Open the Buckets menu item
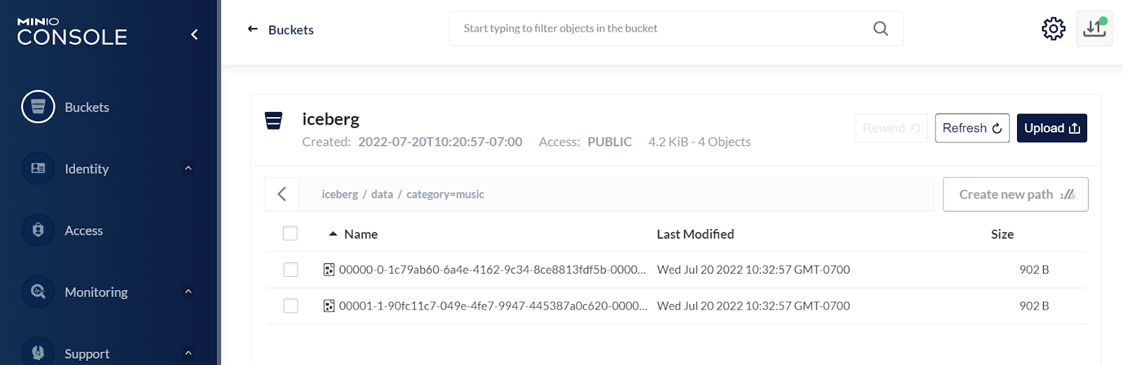The height and width of the screenshot is (365, 1123). (87, 107)
